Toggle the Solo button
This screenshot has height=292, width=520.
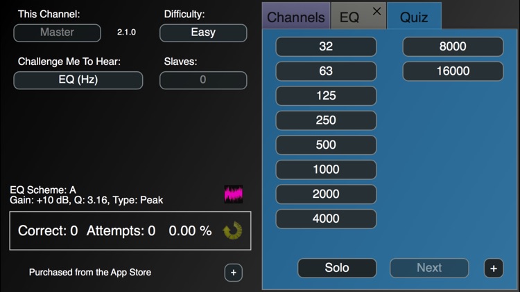click(x=337, y=268)
